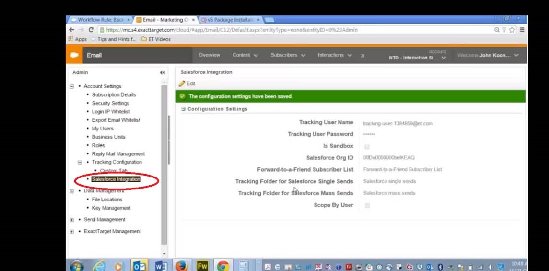Screen dimensions: 549x271
Task: Open the Windows Start button
Action: 77,266
